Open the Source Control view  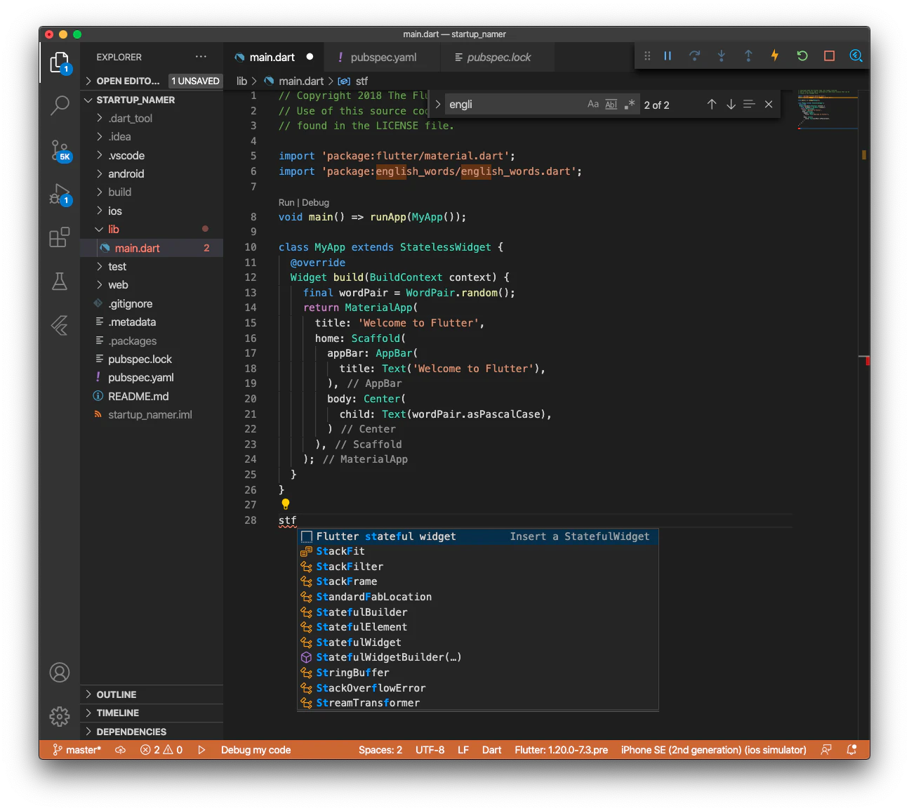pyautogui.click(x=60, y=150)
